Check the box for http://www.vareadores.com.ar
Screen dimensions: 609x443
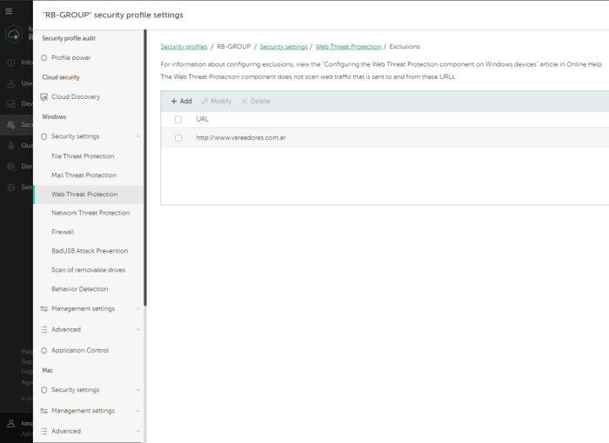coord(178,138)
